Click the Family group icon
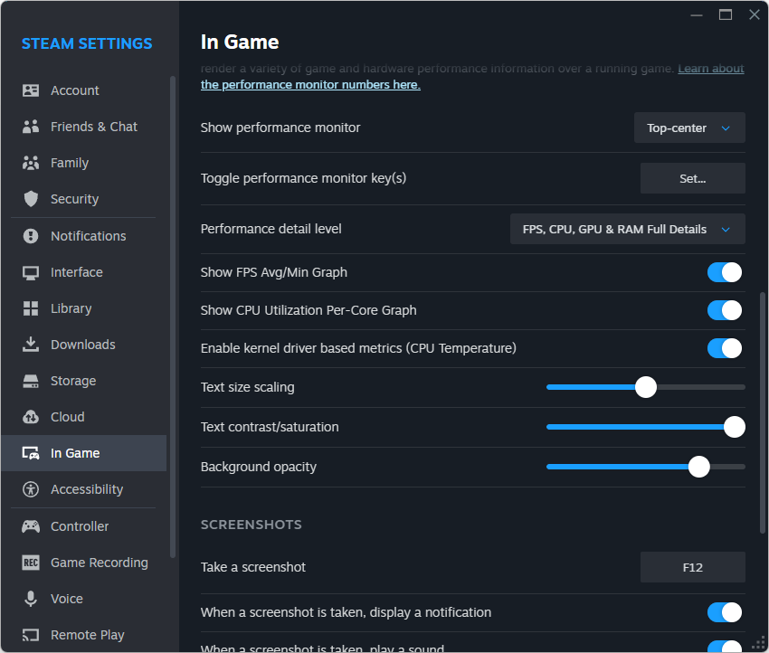The width and height of the screenshot is (769, 653). (31, 163)
